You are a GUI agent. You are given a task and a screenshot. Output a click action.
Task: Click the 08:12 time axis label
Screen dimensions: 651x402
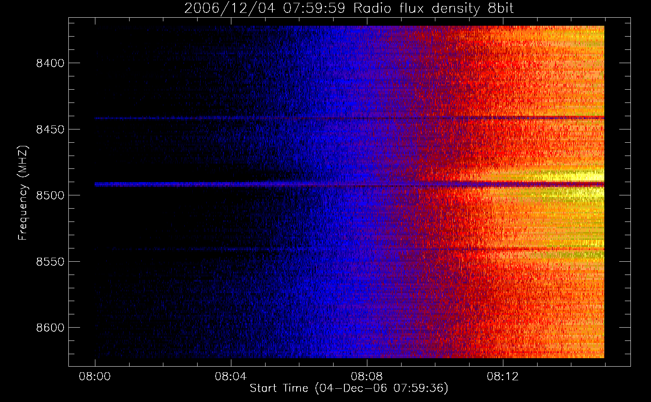click(x=503, y=377)
